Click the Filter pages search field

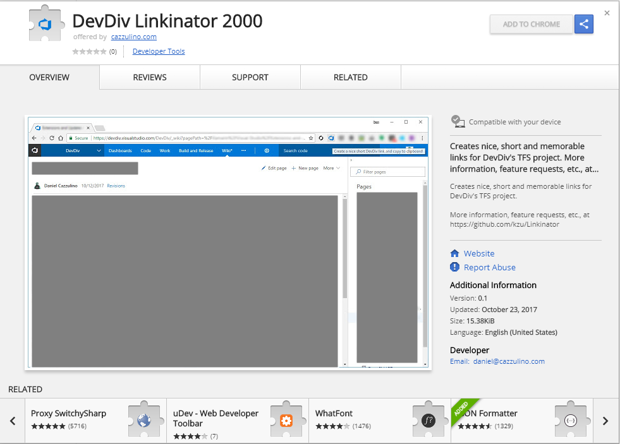click(x=387, y=172)
